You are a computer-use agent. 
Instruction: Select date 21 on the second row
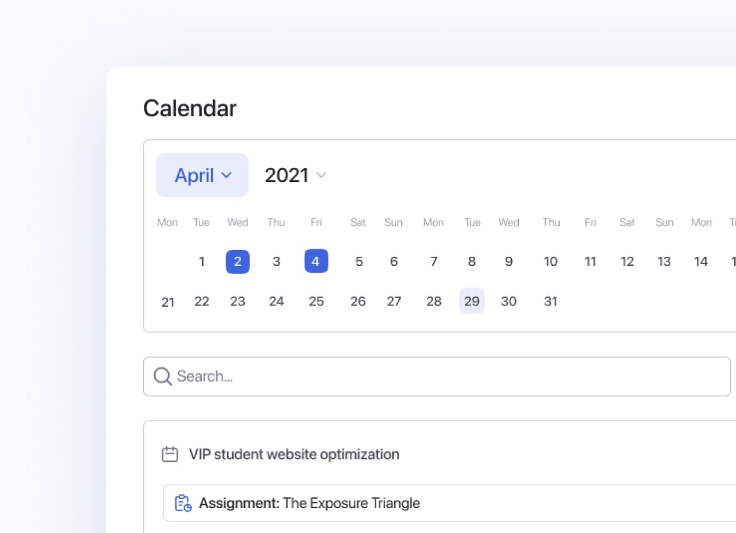[x=168, y=302]
